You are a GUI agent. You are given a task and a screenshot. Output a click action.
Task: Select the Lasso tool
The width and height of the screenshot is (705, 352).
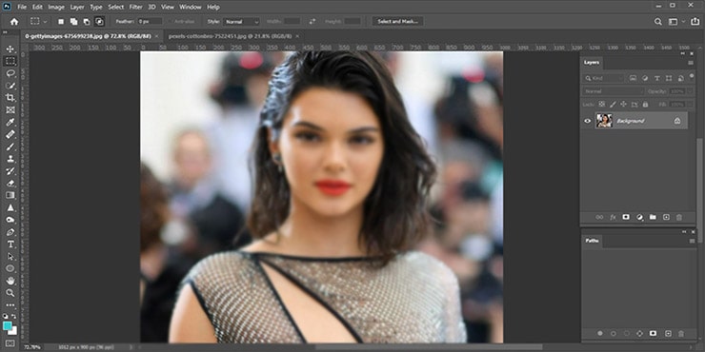click(x=10, y=73)
